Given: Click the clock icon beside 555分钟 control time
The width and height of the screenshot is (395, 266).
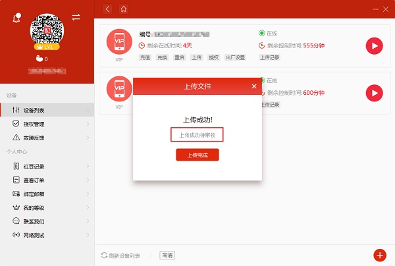Looking at the screenshot, I should click(262, 45).
